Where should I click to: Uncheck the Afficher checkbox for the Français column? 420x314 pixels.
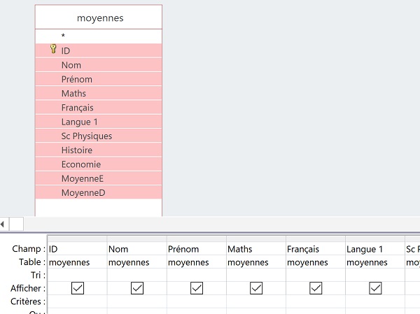click(x=316, y=288)
